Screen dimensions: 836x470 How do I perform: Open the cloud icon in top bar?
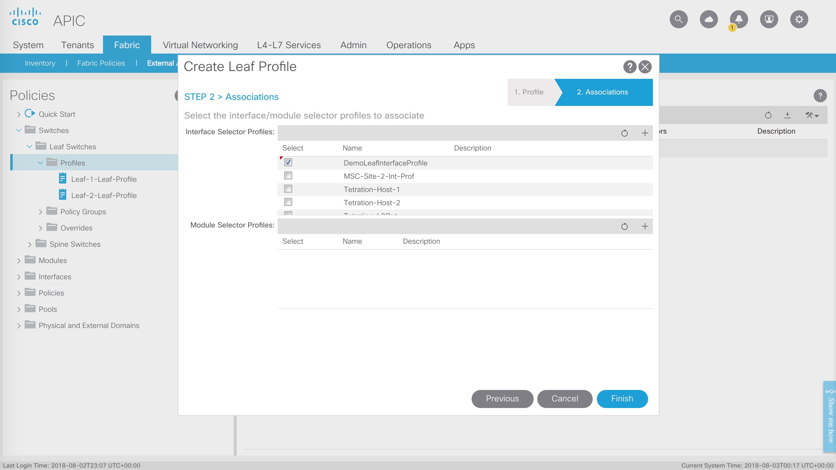708,20
